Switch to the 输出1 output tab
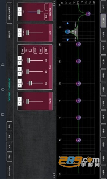This screenshot has height=179, width=107. pos(103,75)
